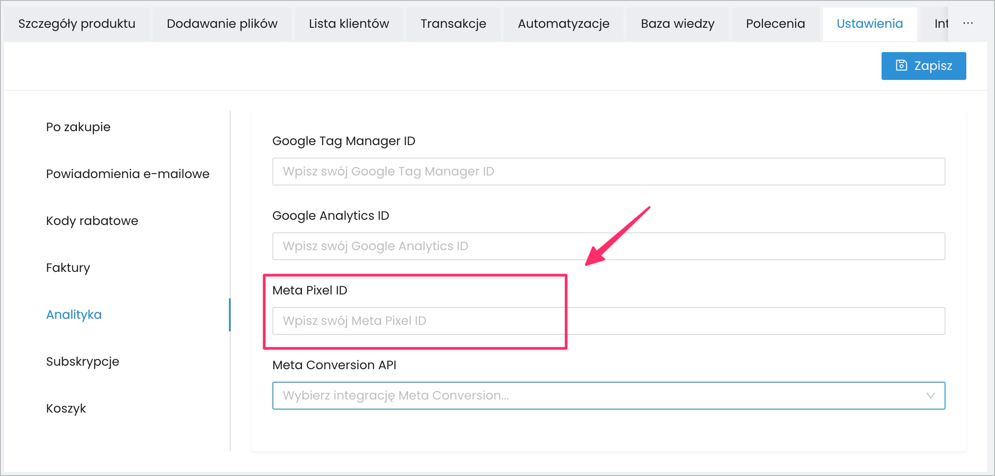Click the Google Tag Manager ID field
This screenshot has width=995, height=476.
(608, 172)
